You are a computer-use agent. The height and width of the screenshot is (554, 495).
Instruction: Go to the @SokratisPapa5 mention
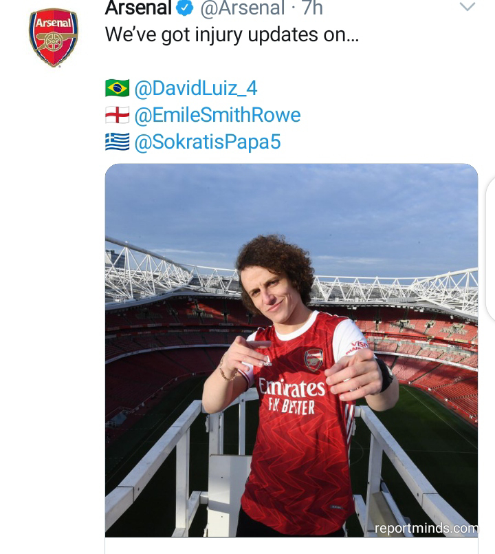click(208, 141)
